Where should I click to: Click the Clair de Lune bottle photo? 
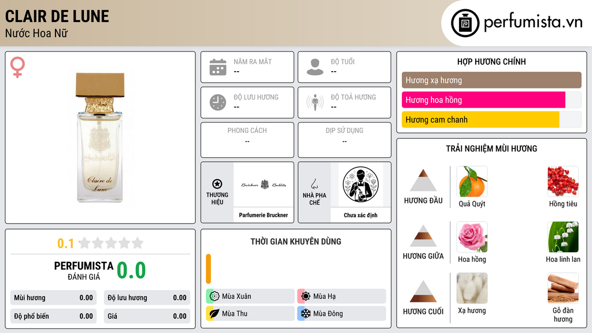click(x=100, y=138)
